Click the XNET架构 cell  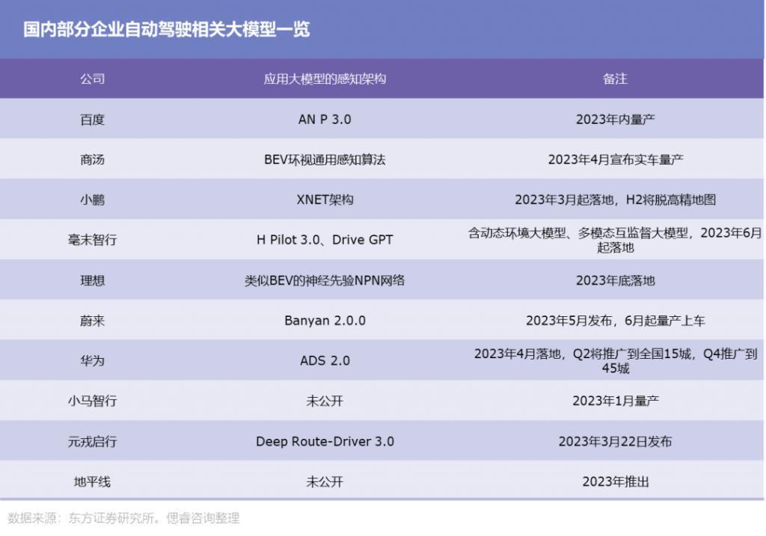point(325,200)
